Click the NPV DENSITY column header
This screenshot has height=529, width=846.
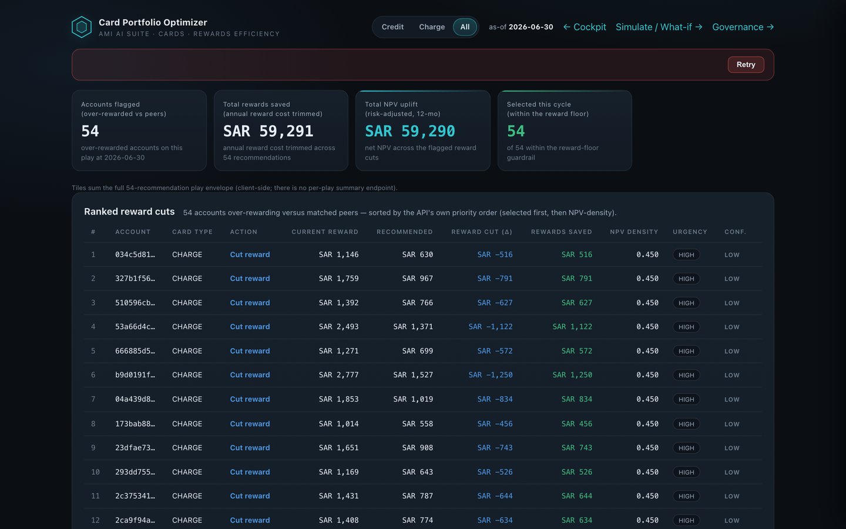[634, 232]
